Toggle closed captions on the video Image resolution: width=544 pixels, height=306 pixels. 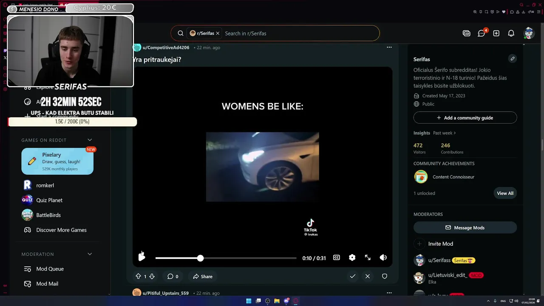[x=337, y=258]
